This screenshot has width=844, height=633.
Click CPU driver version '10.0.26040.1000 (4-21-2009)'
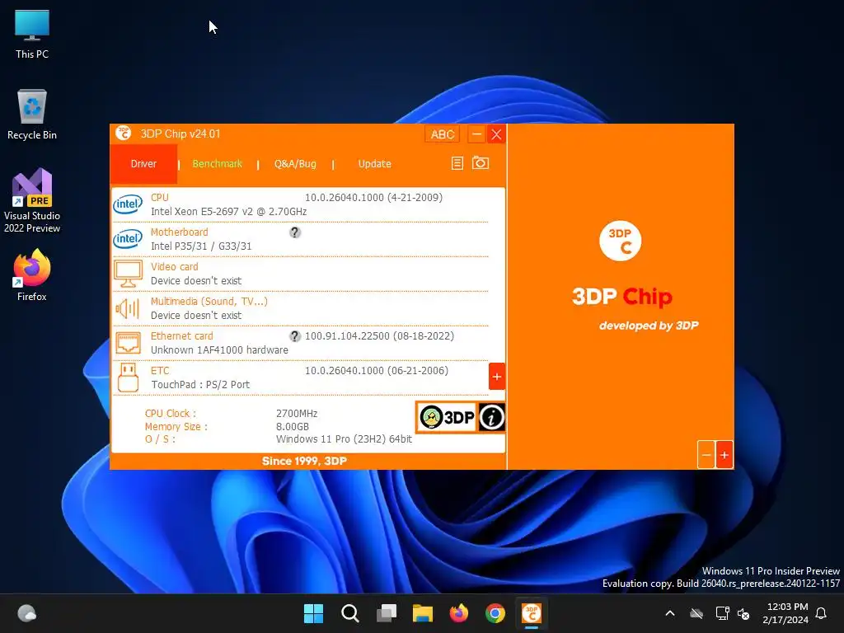click(373, 198)
